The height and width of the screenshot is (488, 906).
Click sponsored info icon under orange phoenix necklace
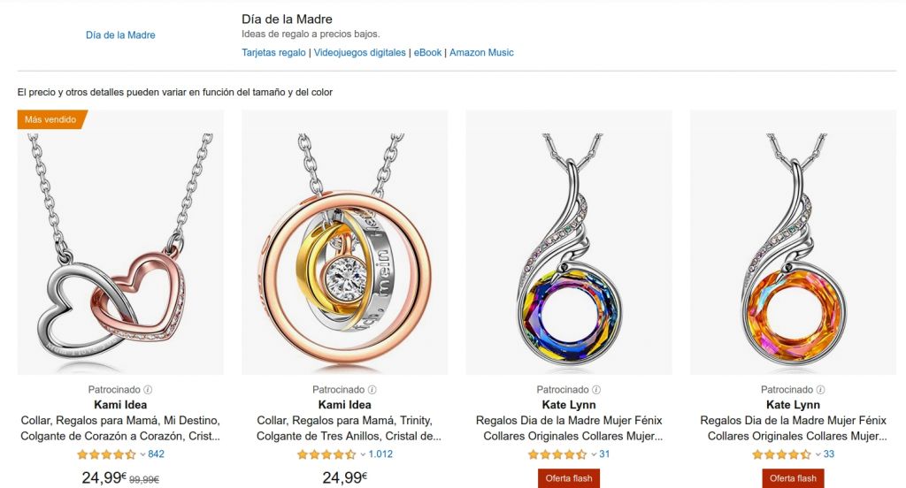tap(820, 390)
